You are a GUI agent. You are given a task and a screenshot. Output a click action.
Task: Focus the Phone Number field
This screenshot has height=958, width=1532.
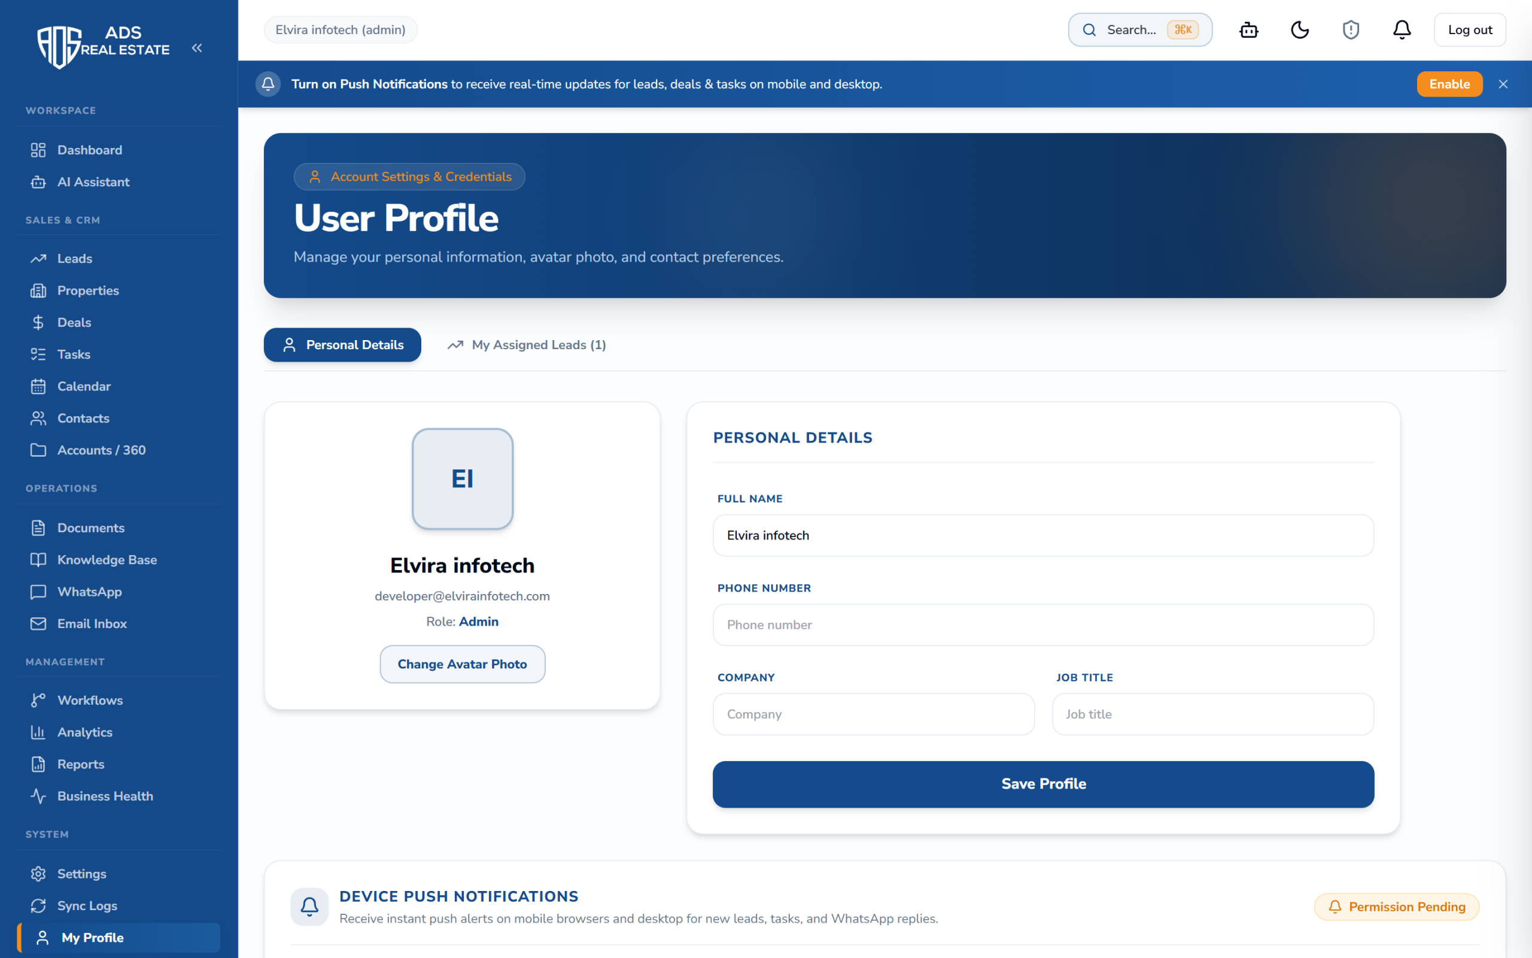click(1043, 624)
